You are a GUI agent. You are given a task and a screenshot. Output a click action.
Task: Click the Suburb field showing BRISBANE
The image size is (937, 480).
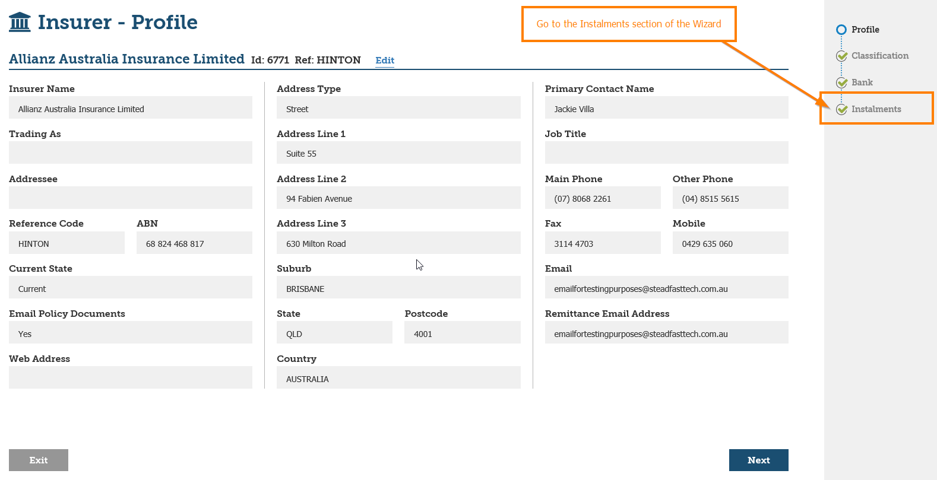coord(398,288)
